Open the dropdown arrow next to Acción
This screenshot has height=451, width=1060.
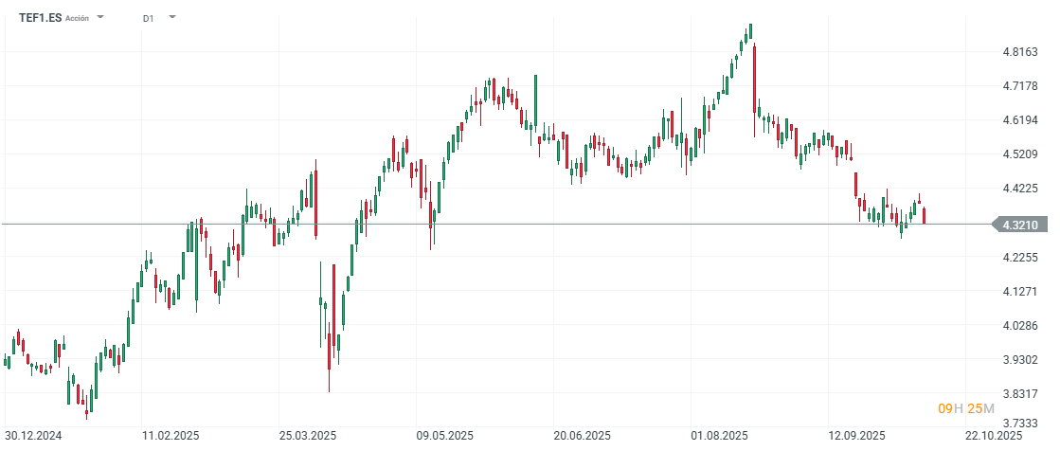coord(101,17)
